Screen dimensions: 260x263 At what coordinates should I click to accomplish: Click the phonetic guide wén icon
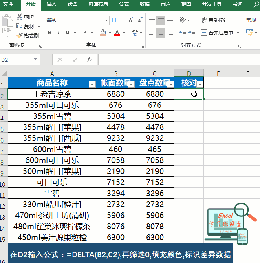pos(134,33)
